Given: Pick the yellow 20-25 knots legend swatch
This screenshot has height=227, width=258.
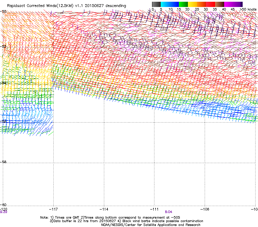Looking at the screenshot, I should pos(192,4).
